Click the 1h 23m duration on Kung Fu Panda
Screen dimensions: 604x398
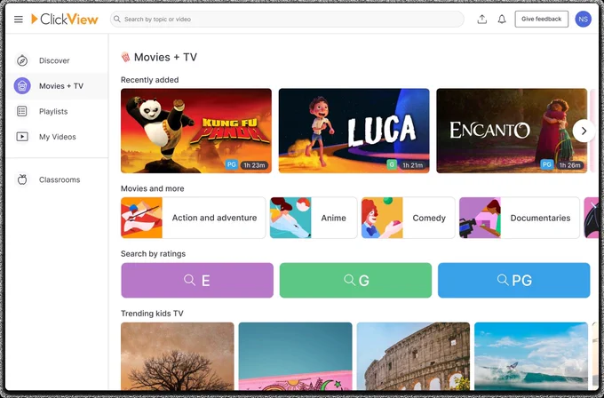254,165
